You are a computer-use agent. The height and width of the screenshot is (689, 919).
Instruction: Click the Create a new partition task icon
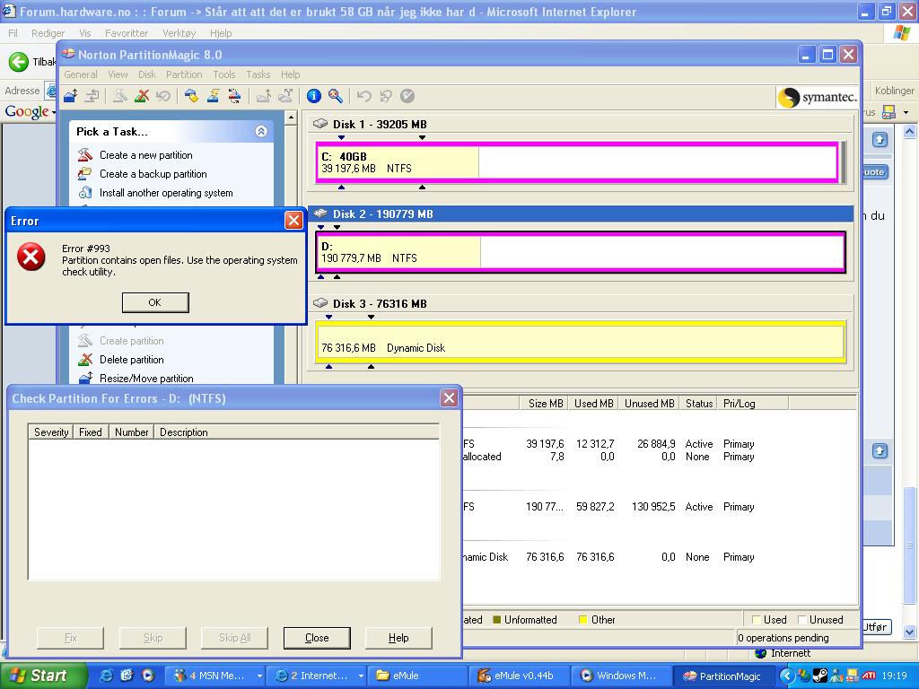point(85,154)
